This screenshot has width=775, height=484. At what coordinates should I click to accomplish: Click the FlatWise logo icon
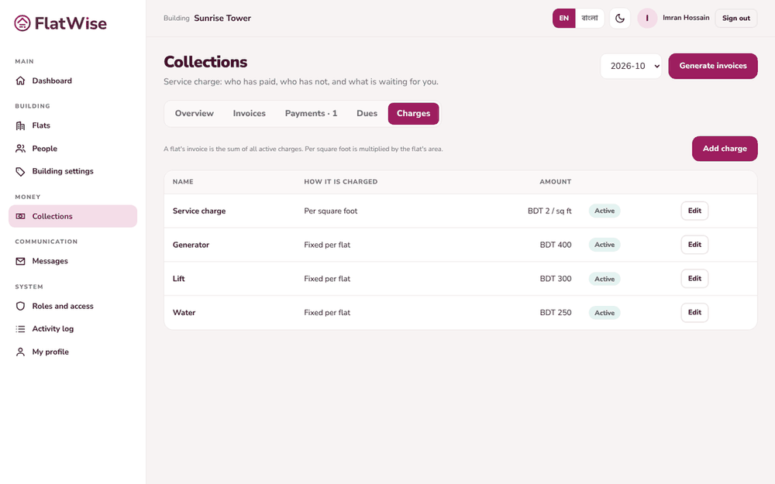pos(22,23)
